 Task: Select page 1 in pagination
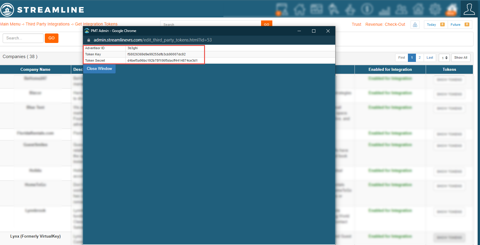[x=412, y=58]
